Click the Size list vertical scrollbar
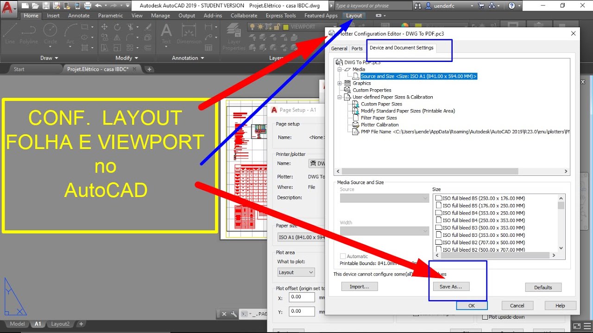The width and height of the screenshot is (593, 333). [561, 223]
